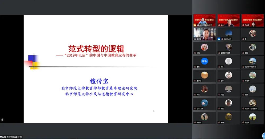The width and height of the screenshot is (265, 139).
Task: Click the 金环 participant avatar
Action: tap(228, 75)
